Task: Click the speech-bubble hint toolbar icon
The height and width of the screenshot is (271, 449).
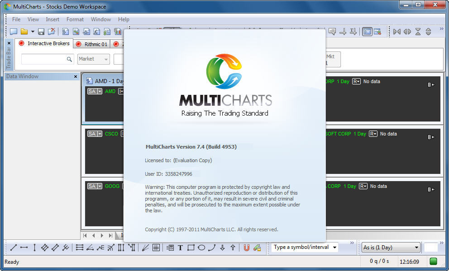Action: pyautogui.click(x=332, y=32)
